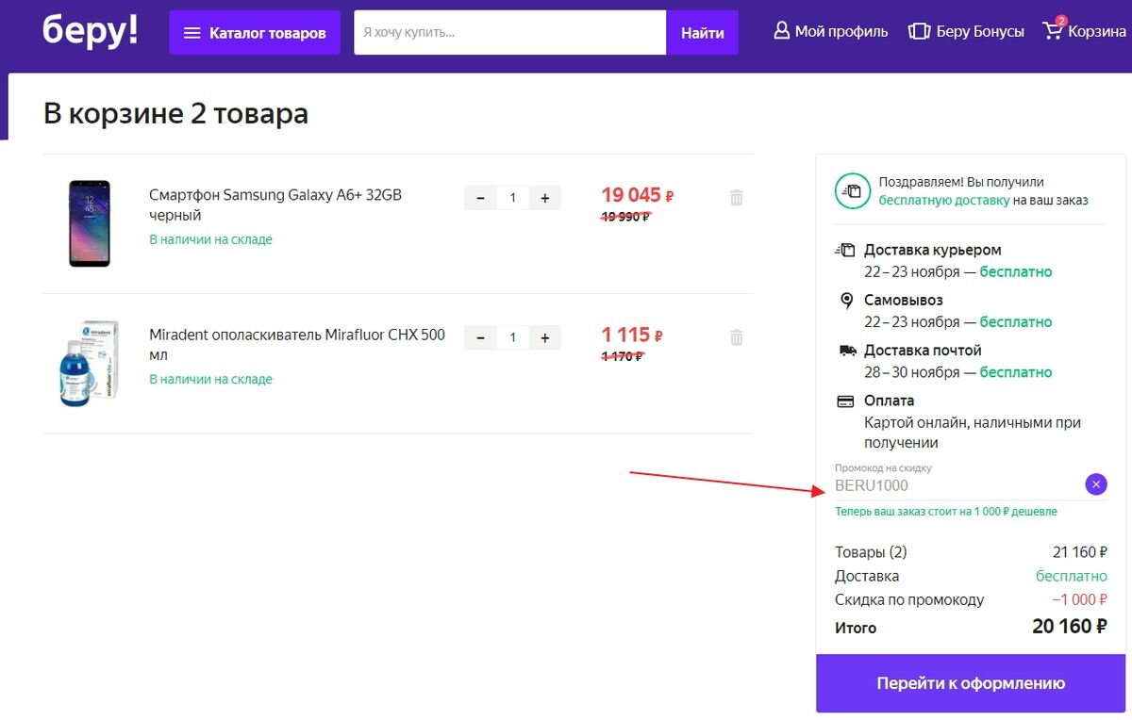Viewport: 1132px width, 720px height.
Task: Click the crossed-out price 1 170 ₽
Action: (622, 356)
